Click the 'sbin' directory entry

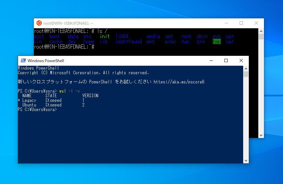[x=202, y=36]
